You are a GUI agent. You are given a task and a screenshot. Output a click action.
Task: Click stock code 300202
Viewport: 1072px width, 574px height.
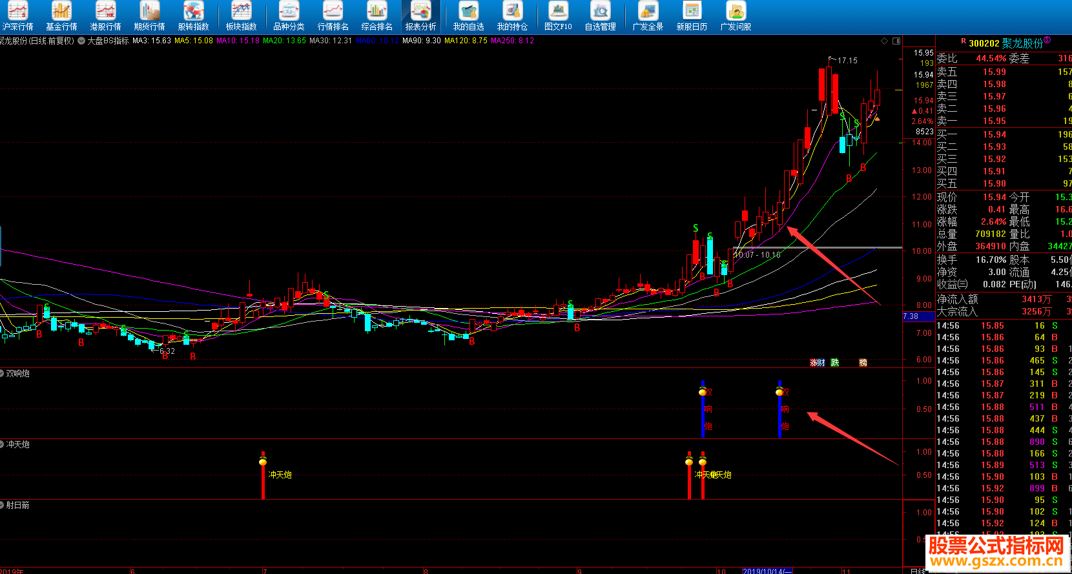click(x=984, y=43)
